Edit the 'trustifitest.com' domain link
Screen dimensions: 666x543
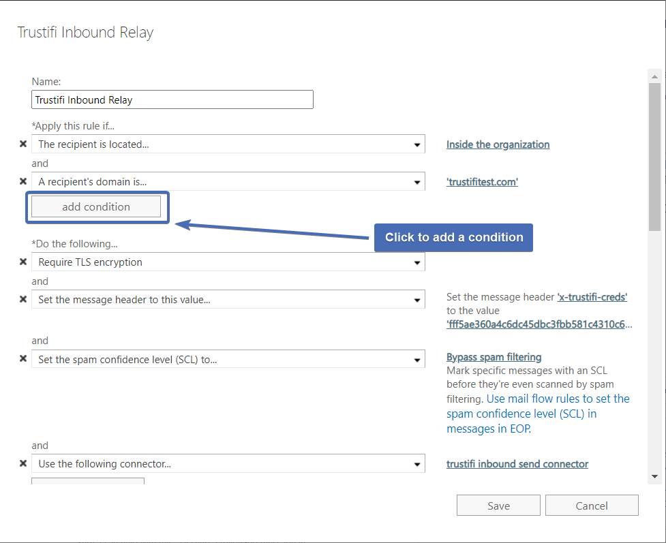click(x=482, y=182)
